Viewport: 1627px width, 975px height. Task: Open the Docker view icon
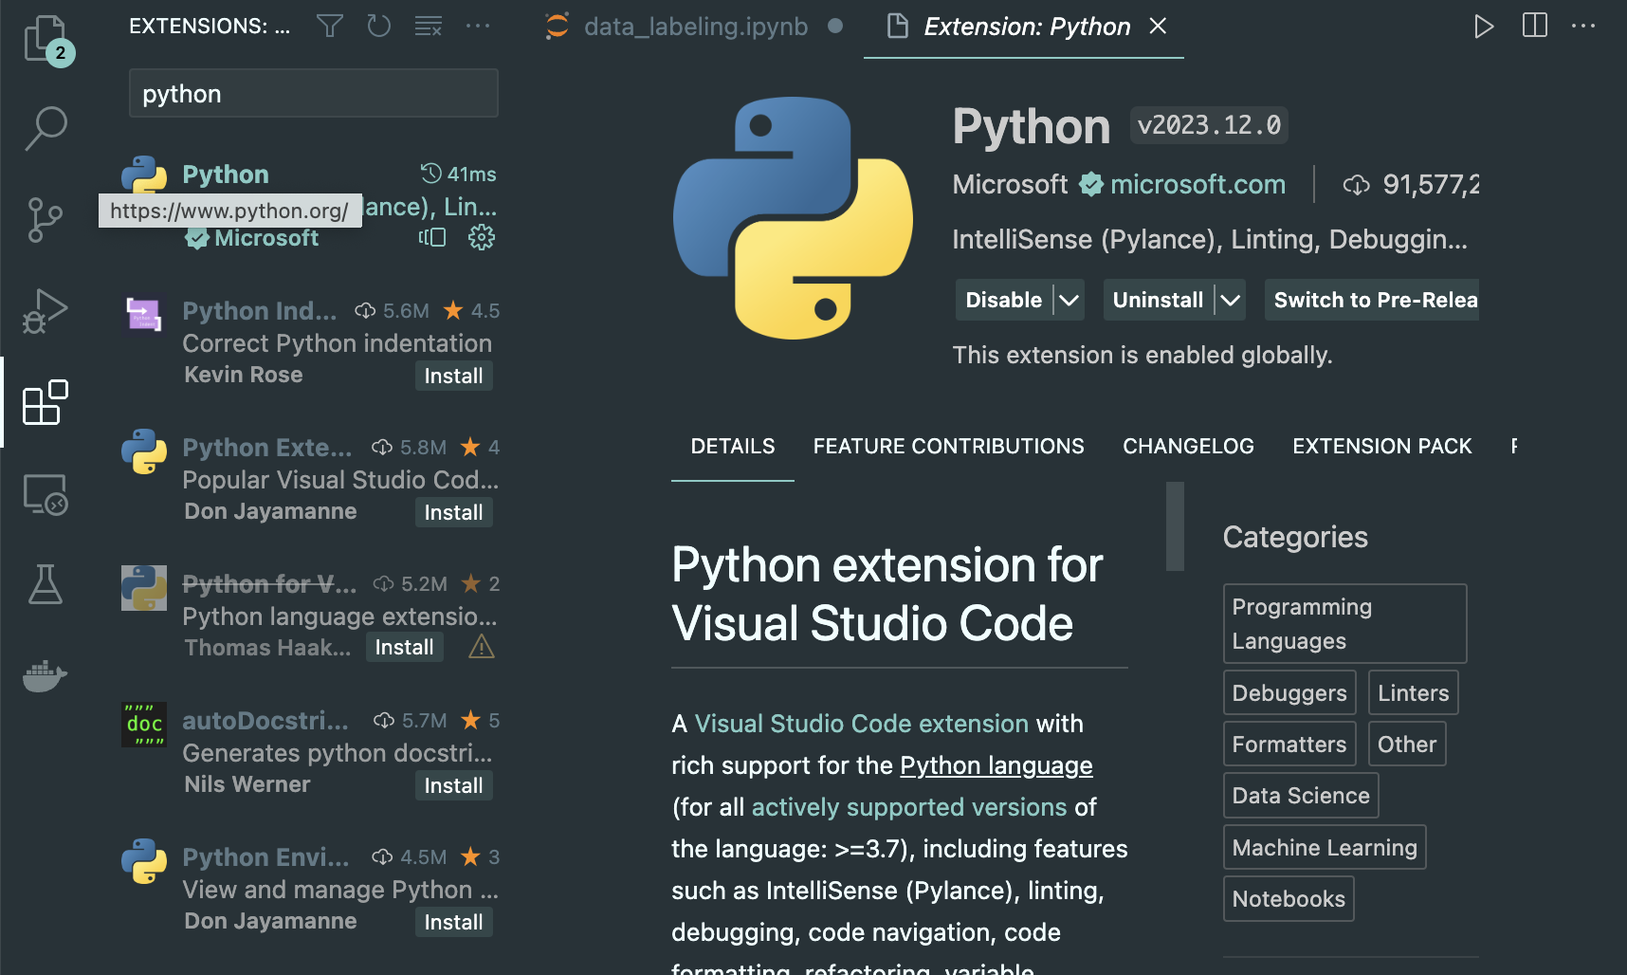click(x=45, y=676)
